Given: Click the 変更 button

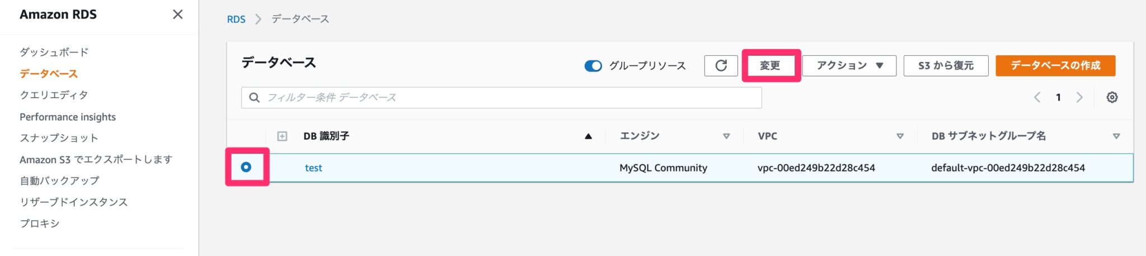Looking at the screenshot, I should pyautogui.click(x=770, y=65).
